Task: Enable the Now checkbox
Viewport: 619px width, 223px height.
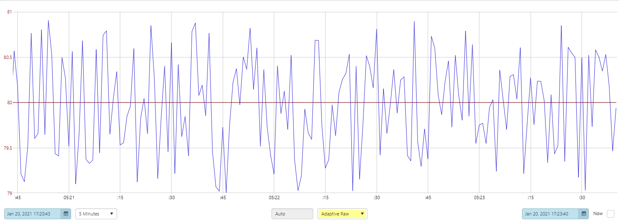Action: pos(611,214)
